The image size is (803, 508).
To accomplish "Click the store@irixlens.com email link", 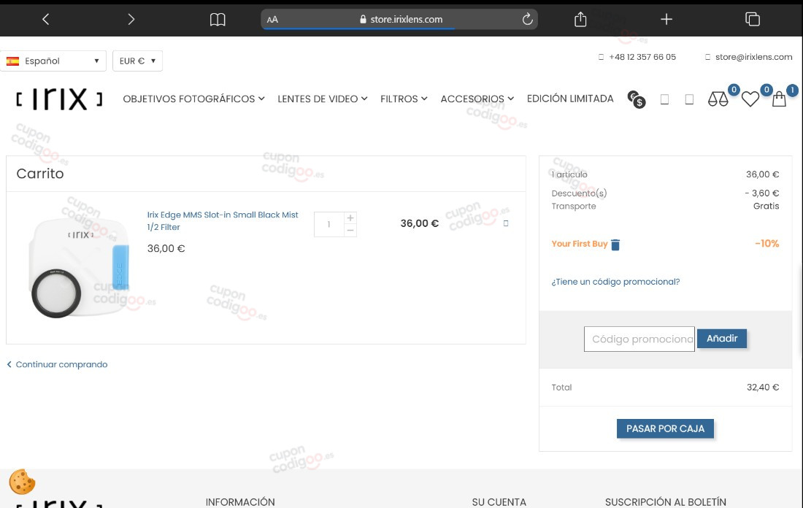I will (753, 57).
